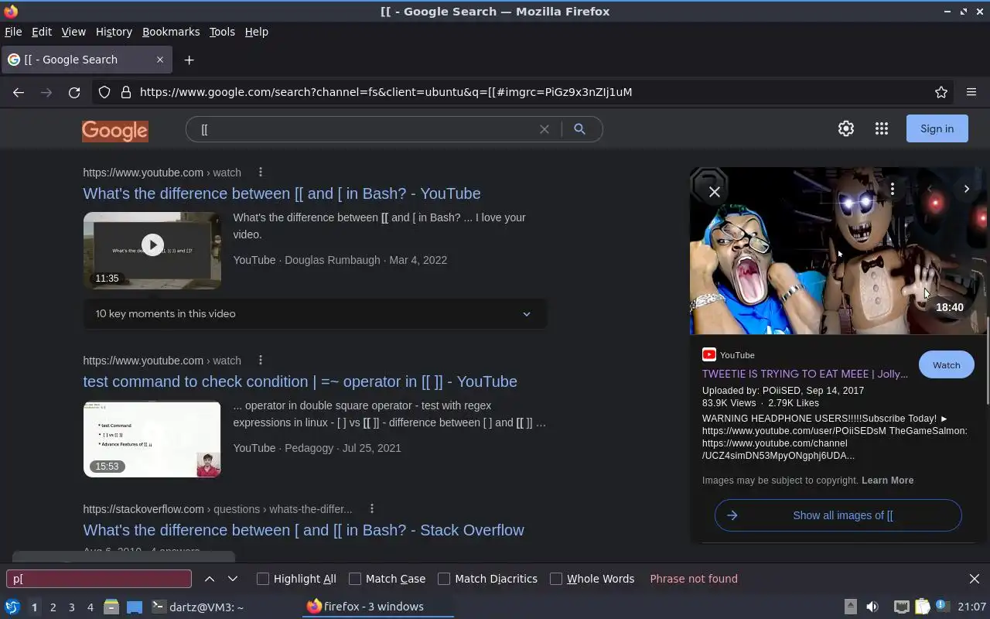Click 'Show all images of [['
990x619 pixels.
pyautogui.click(x=838, y=515)
